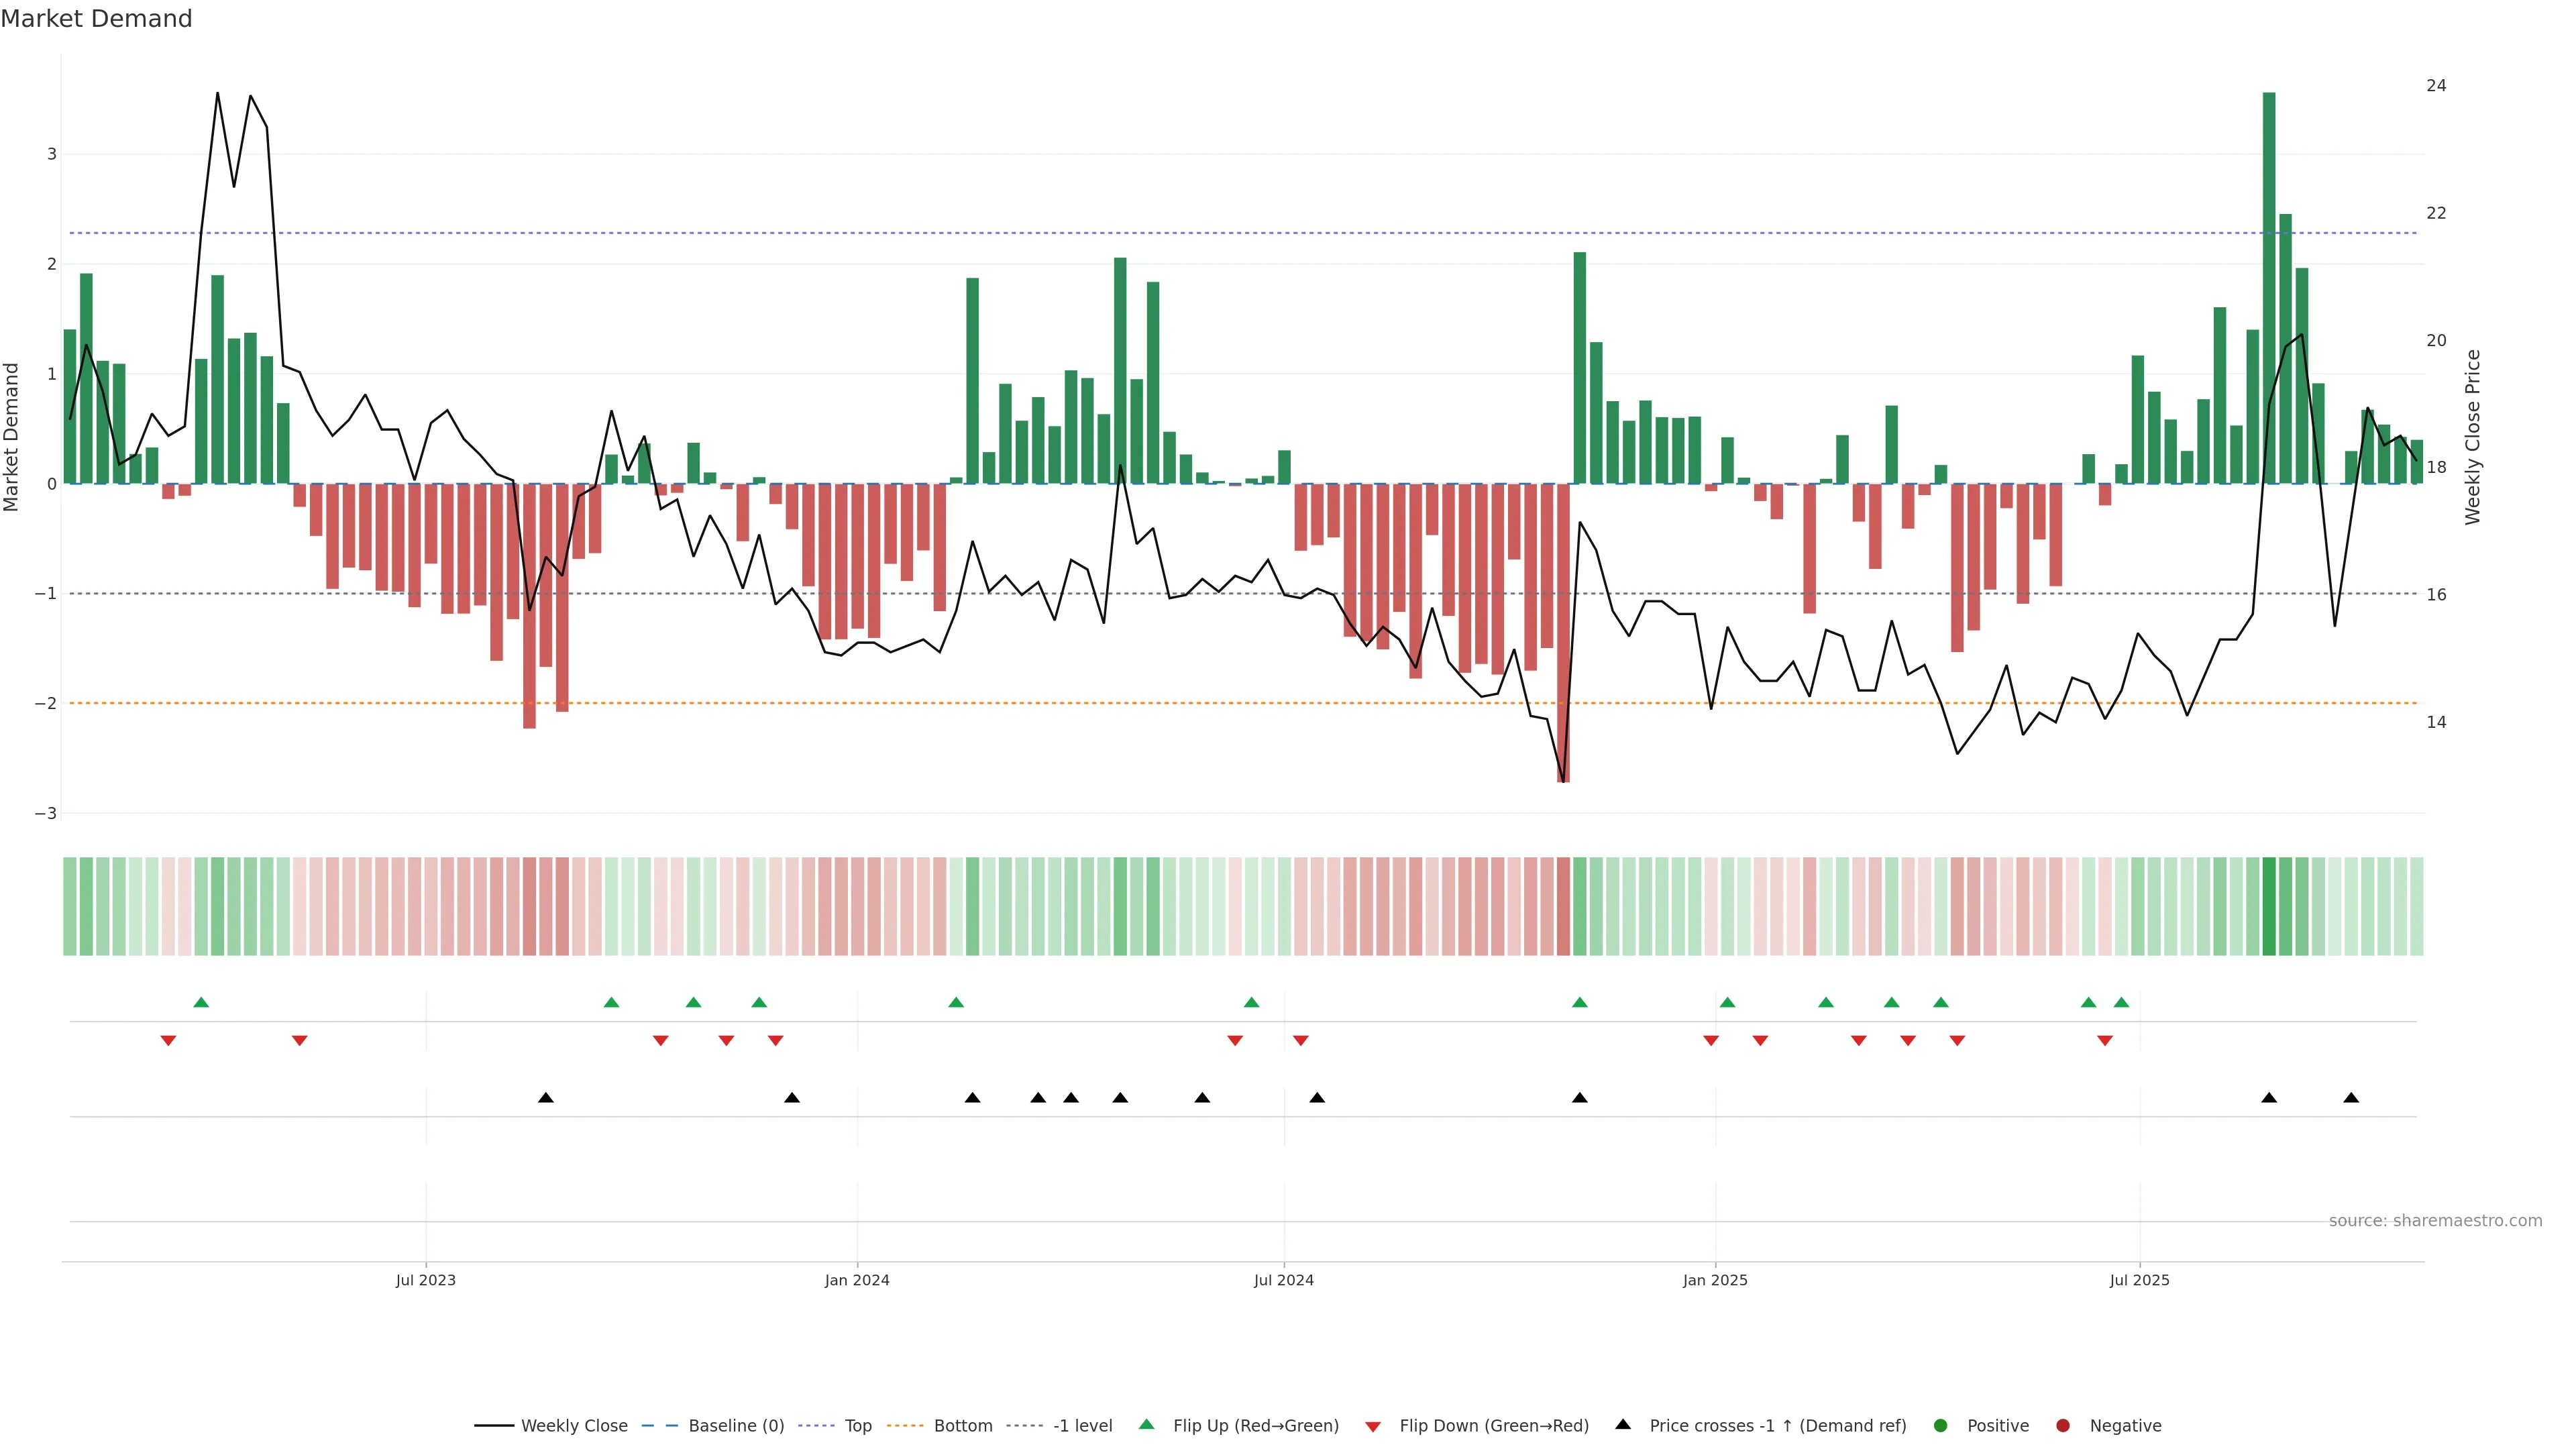Click the Market Demand chart title
This screenshot has width=2576, height=1449.
(x=96, y=19)
